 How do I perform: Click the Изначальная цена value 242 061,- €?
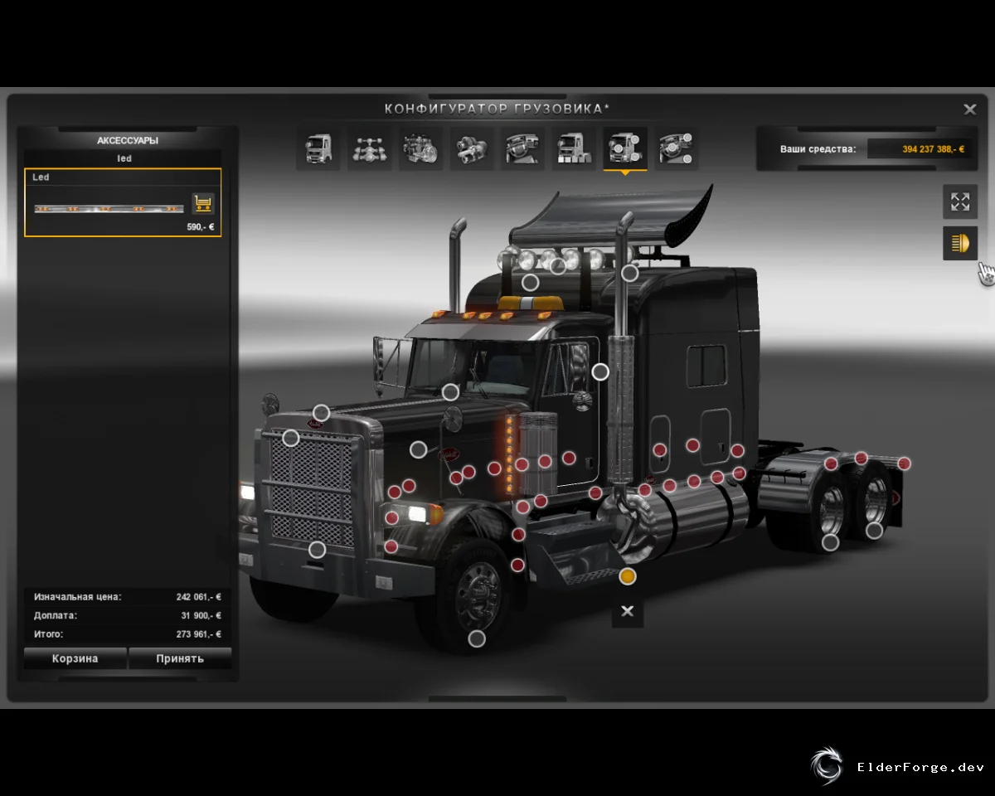[198, 596]
